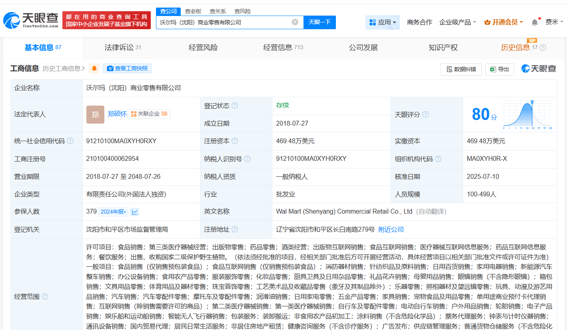Click the help icon next to 天眼评分

pyautogui.click(x=425, y=114)
